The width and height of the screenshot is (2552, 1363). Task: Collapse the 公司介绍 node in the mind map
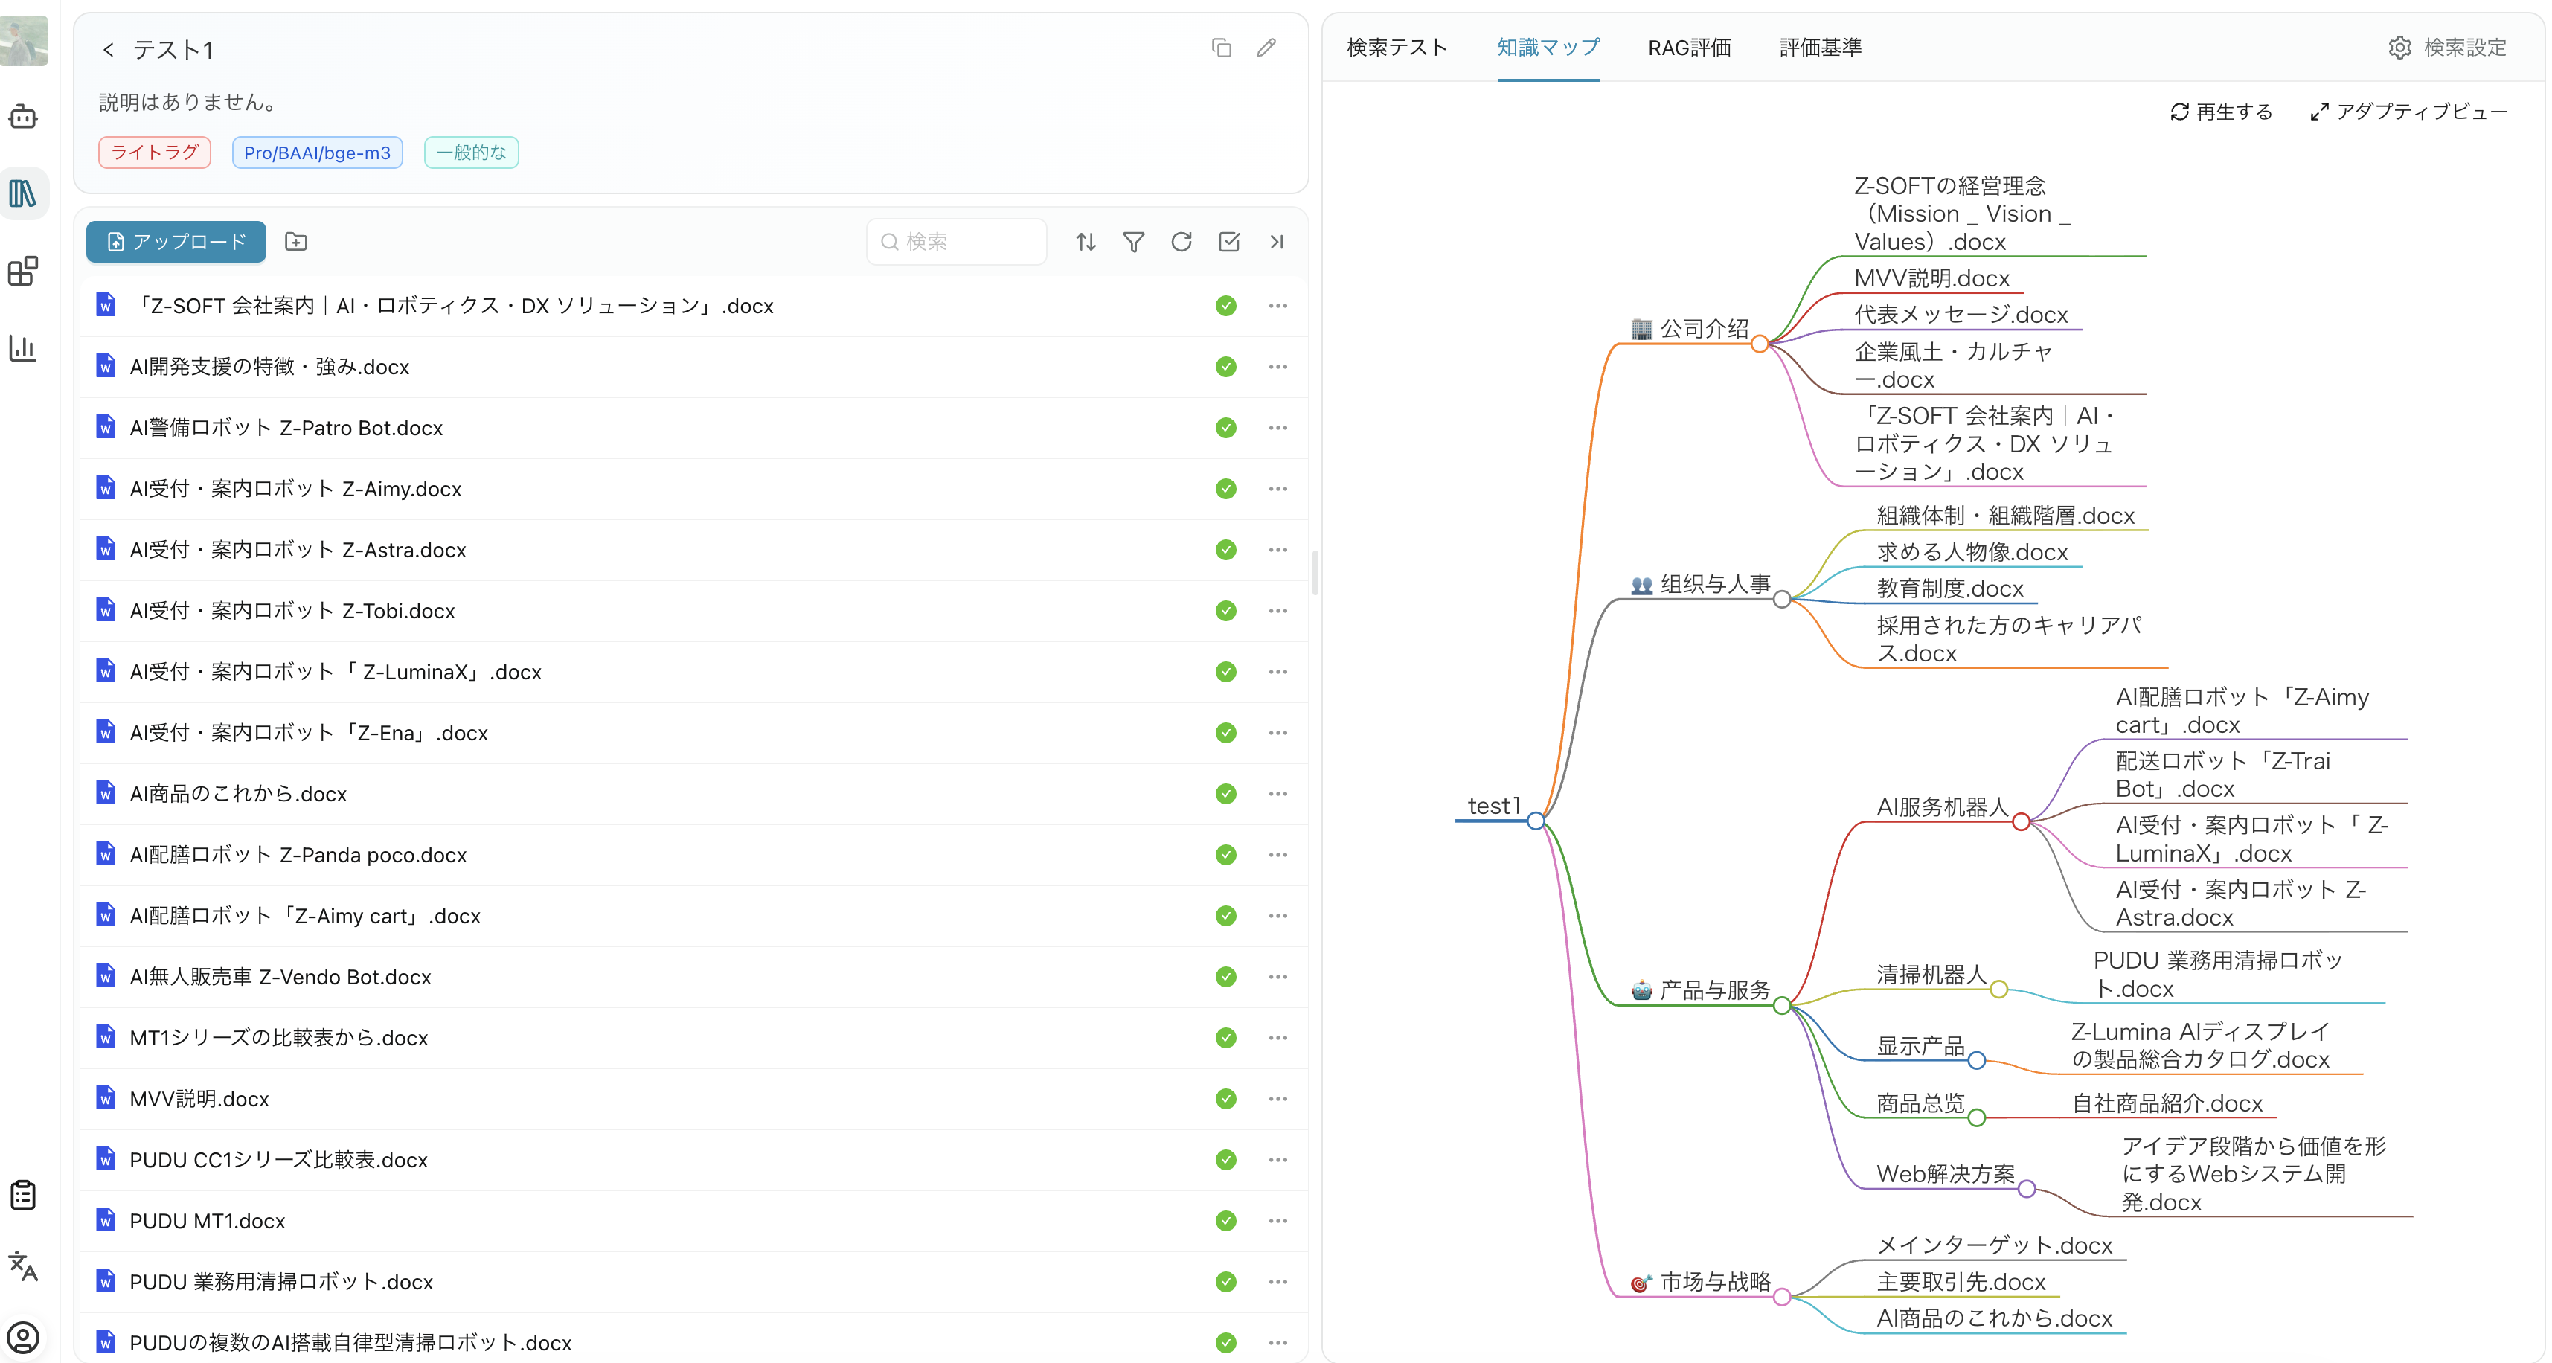1760,344
